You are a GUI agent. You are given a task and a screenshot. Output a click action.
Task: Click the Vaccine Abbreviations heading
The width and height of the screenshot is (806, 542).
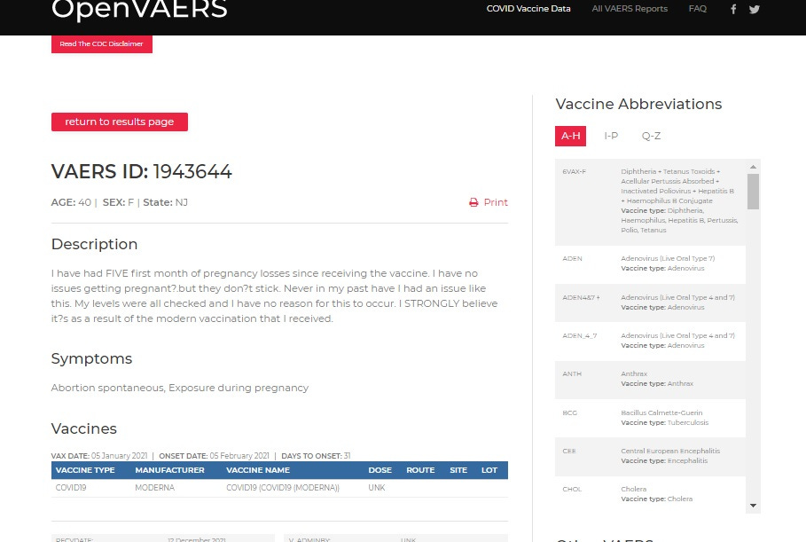(x=638, y=104)
